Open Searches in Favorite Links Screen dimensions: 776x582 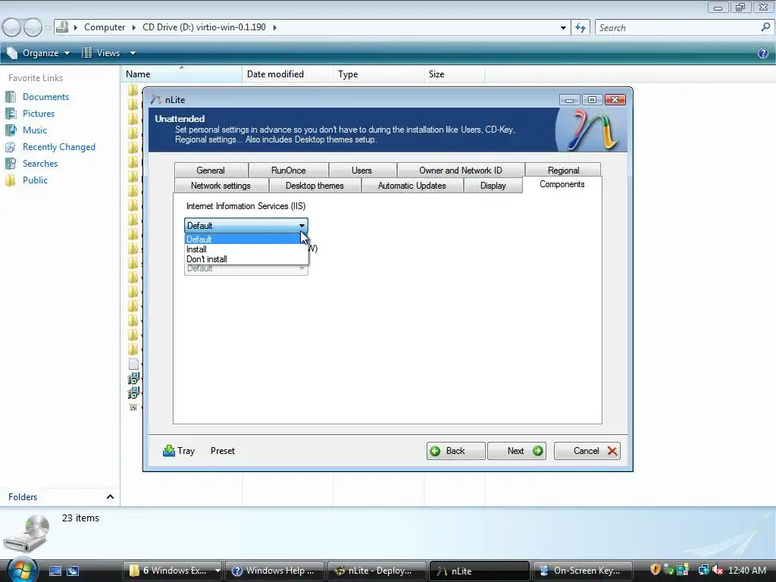[40, 164]
